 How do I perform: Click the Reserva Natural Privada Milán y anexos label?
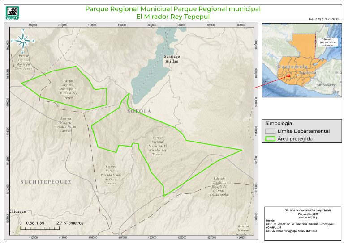[63, 125]
